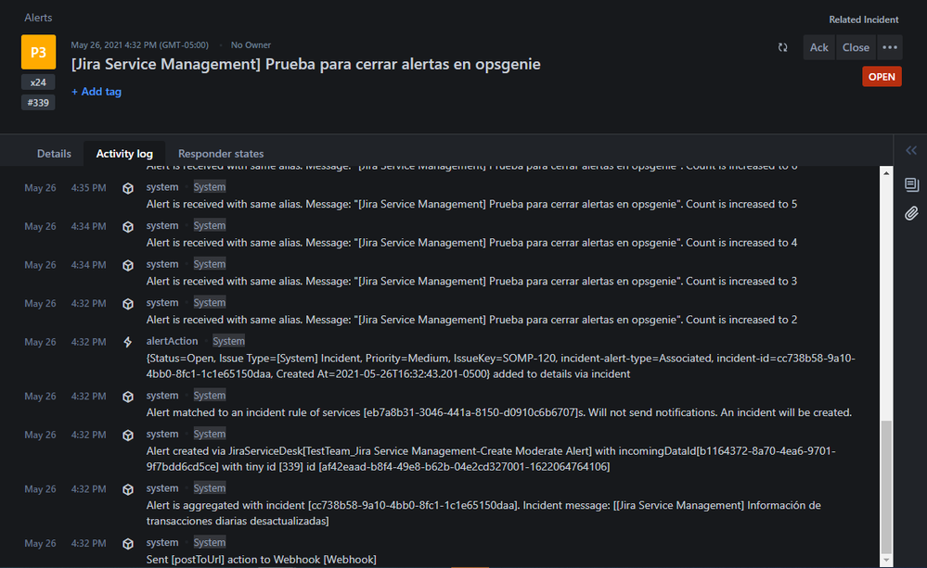Open the Responder states tab

(x=221, y=154)
